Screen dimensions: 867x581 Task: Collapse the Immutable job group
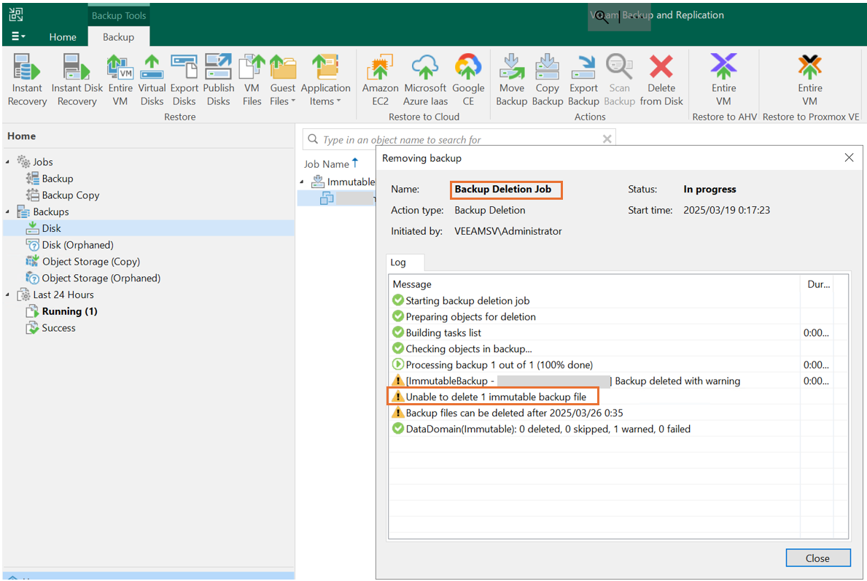tap(302, 182)
